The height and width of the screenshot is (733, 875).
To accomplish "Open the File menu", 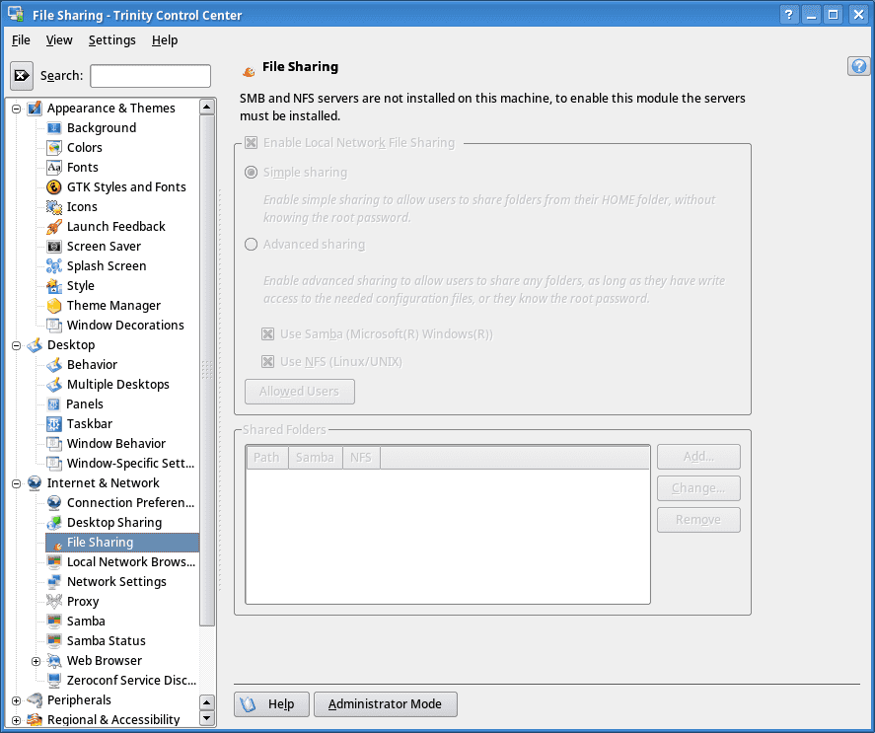I will [x=21, y=40].
